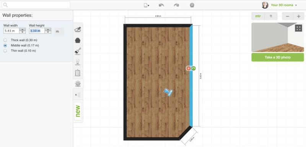Select Thin wall (0.10 m) option
The width and height of the screenshot is (306, 147).
click(x=5, y=51)
